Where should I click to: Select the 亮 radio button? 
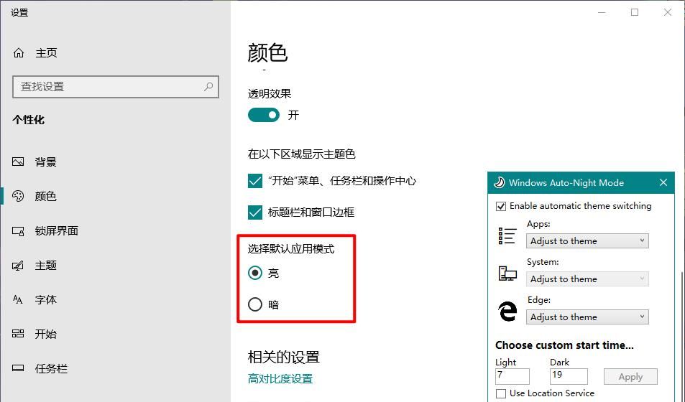(x=255, y=274)
